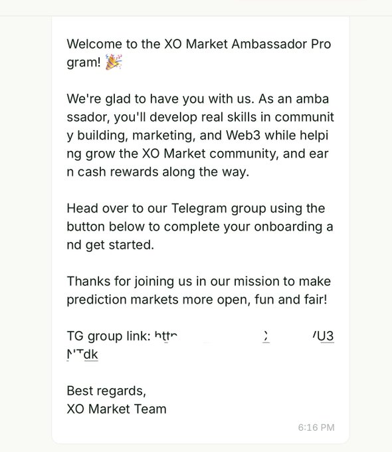
Task: Click the "n cash rewards along the way." line
Action: pyautogui.click(x=158, y=171)
